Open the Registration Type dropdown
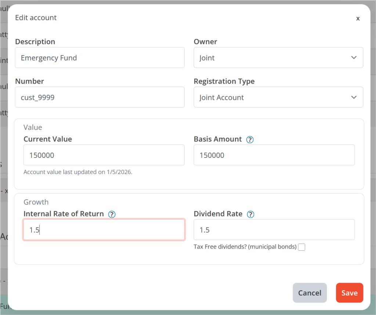Image resolution: width=376 pixels, height=315 pixels. point(278,97)
